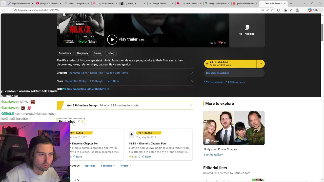Expand the Creators row chevron
The image size is (324, 182).
192,73
